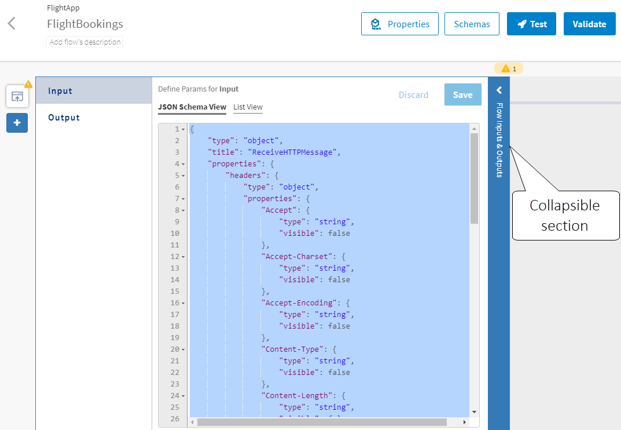Run the flow with Test button
Image resolution: width=621 pixels, height=430 pixels.
[531, 24]
